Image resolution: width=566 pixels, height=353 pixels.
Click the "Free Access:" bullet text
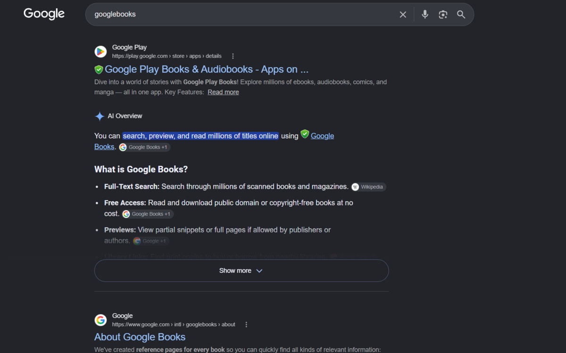click(125, 203)
